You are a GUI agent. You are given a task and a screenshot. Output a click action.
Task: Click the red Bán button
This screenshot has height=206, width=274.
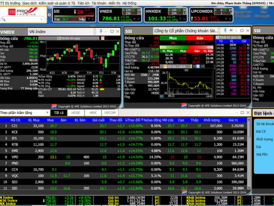200,38
